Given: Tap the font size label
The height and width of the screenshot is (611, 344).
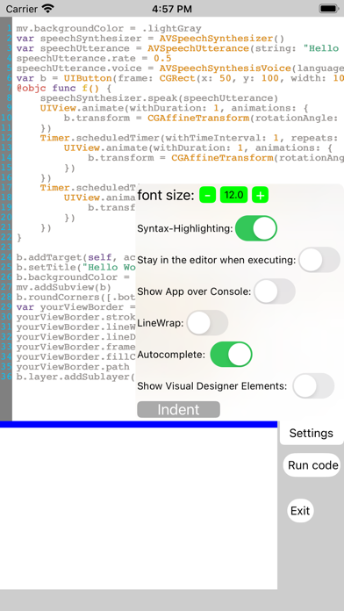Looking at the screenshot, I should pyautogui.click(x=166, y=195).
